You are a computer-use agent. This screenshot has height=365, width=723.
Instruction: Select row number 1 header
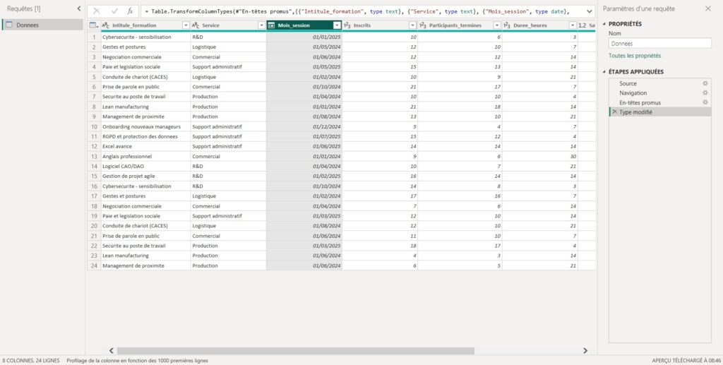coord(94,37)
